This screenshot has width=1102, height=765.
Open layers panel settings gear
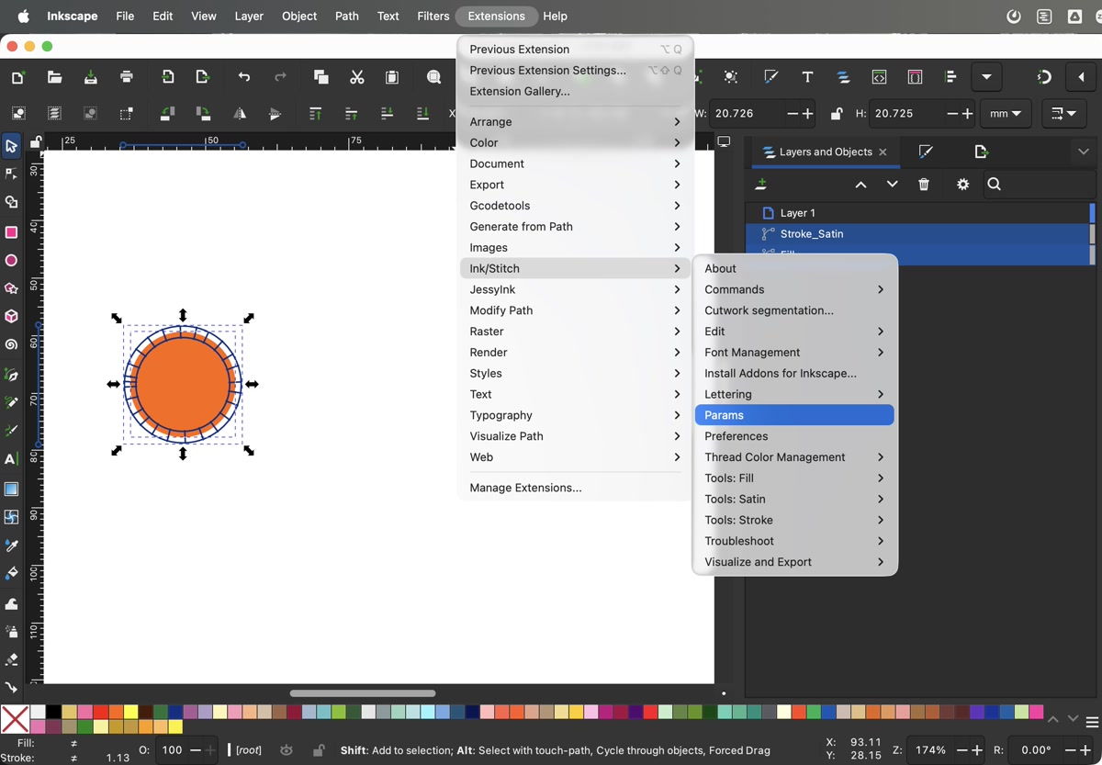tap(962, 185)
